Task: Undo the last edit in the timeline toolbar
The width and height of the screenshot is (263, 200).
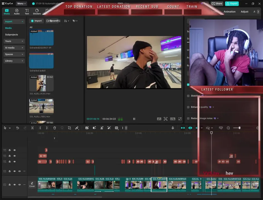Action: coord(18,128)
